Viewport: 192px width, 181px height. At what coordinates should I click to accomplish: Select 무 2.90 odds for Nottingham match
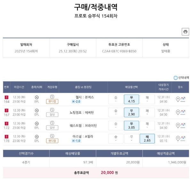pos(131,112)
